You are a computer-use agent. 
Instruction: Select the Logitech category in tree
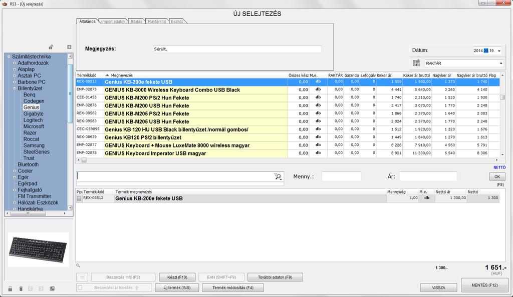(x=33, y=120)
